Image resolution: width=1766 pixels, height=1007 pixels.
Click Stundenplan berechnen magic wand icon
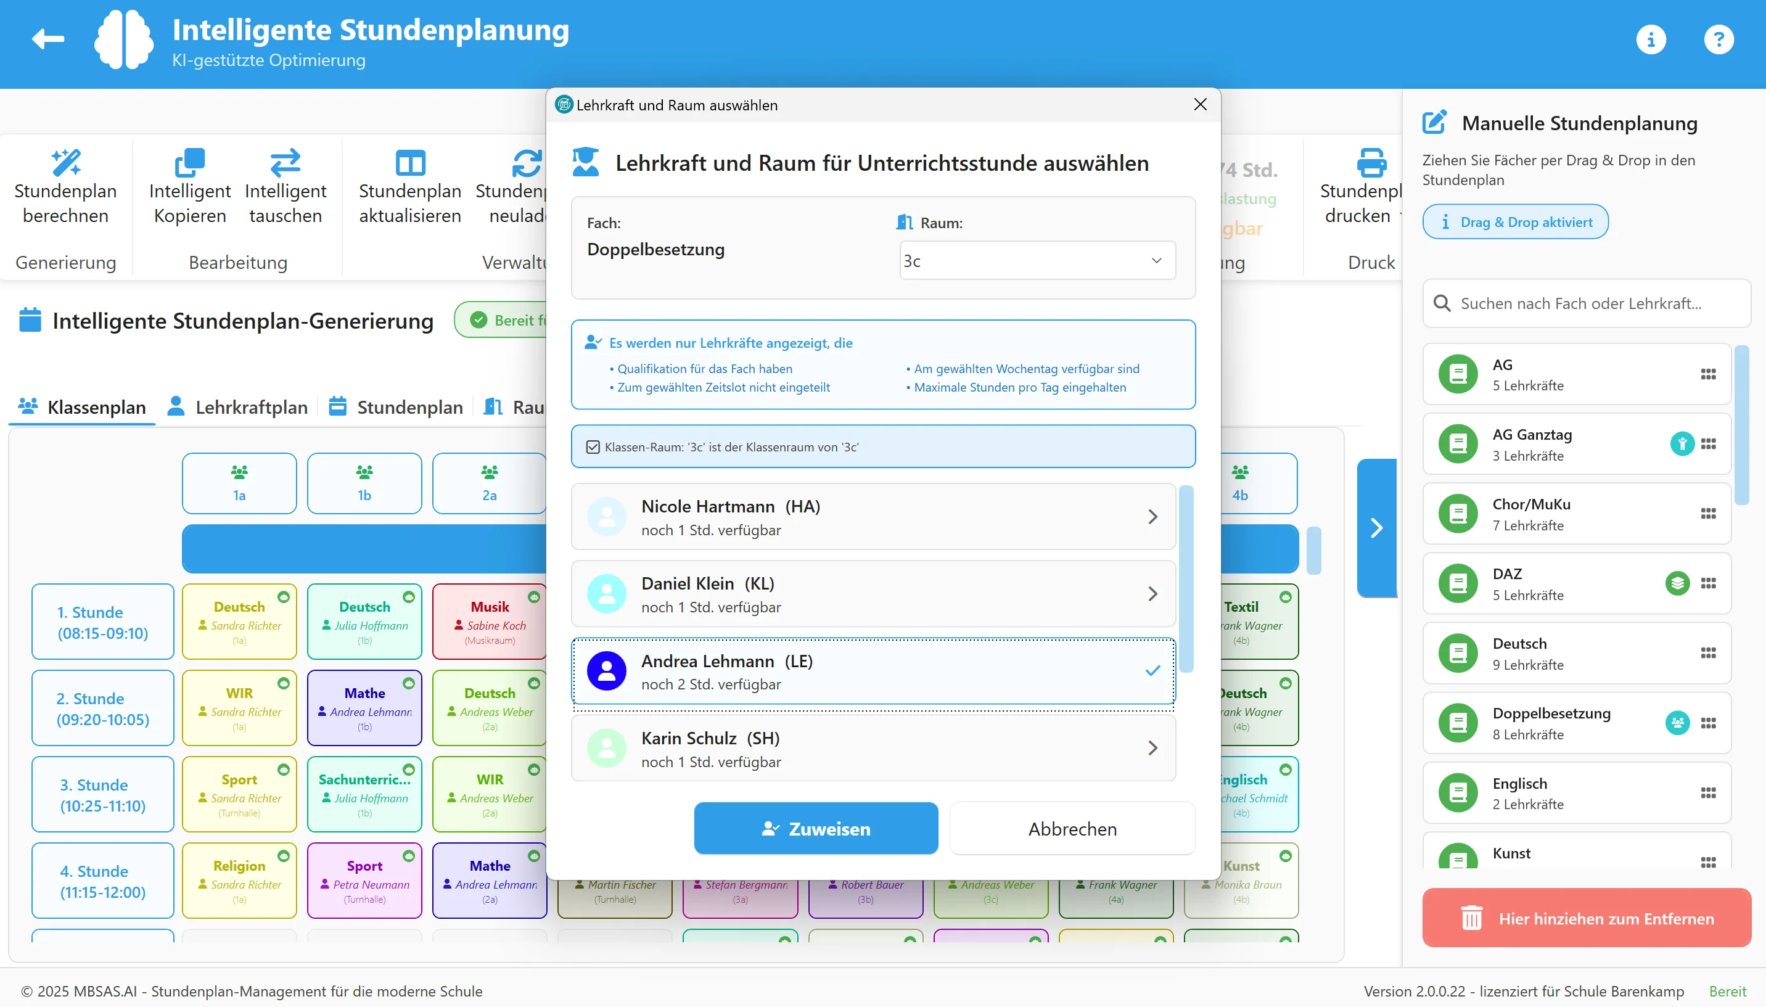click(66, 163)
